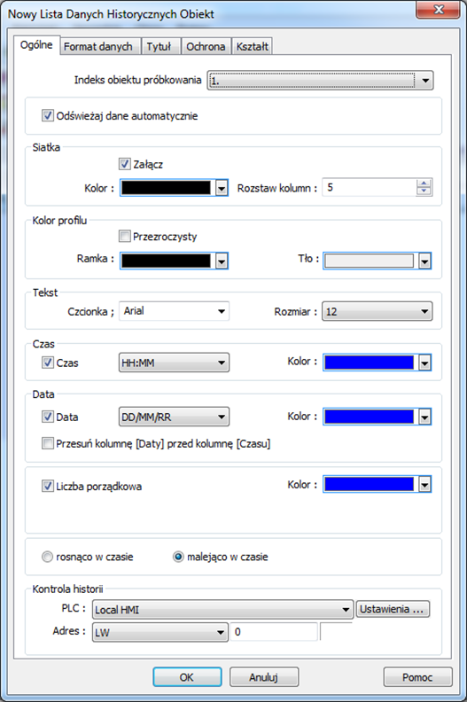
Task: Open help with the Pomoc button
Action: pyautogui.click(x=417, y=677)
